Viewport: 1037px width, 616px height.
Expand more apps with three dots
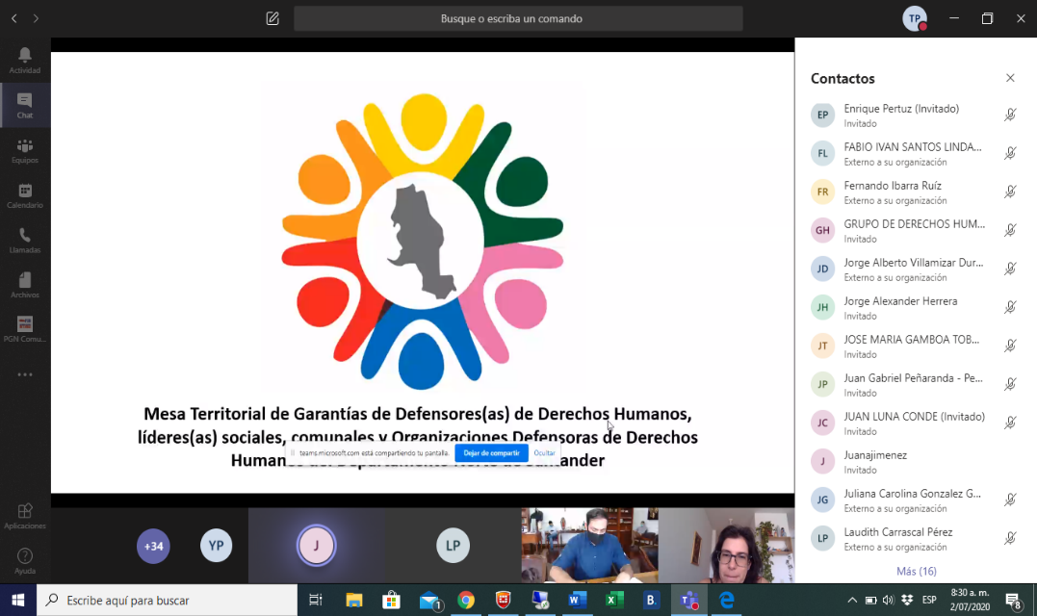coord(25,374)
